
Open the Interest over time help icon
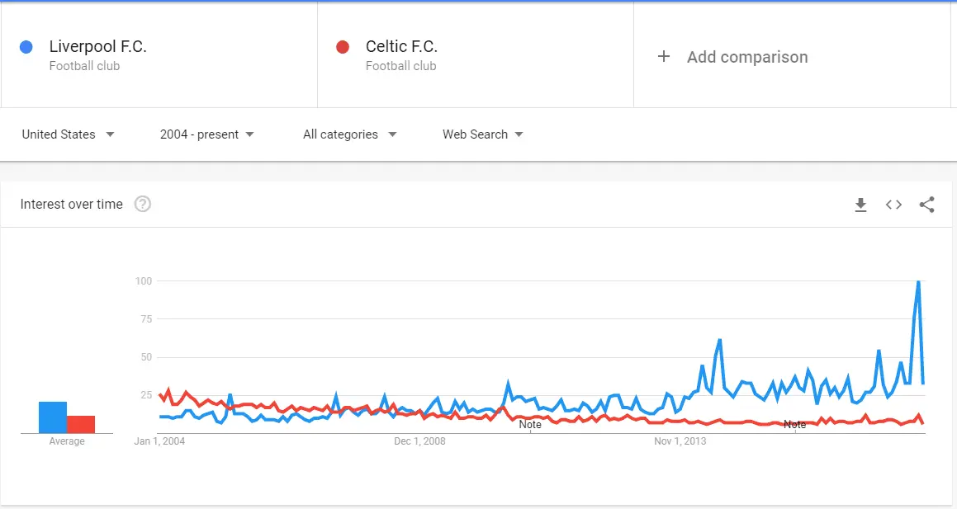coord(143,205)
